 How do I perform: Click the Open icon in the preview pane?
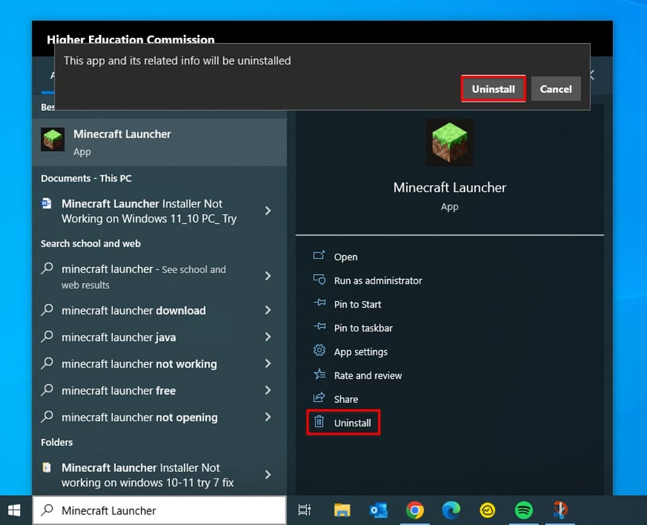coord(319,256)
